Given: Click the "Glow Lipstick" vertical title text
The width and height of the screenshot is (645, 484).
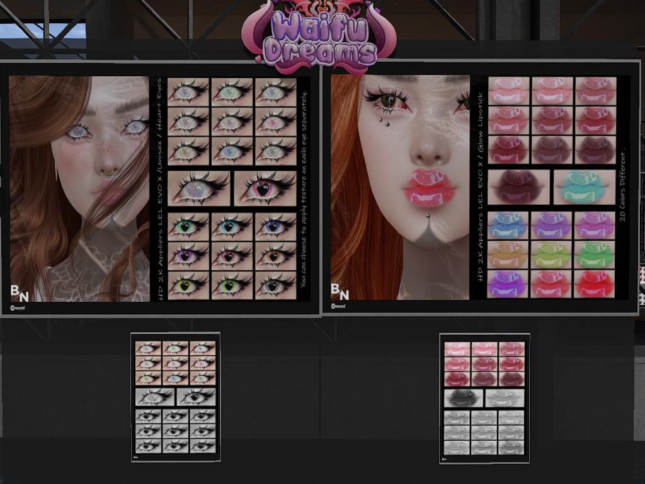Looking at the screenshot, I should coord(480,122).
